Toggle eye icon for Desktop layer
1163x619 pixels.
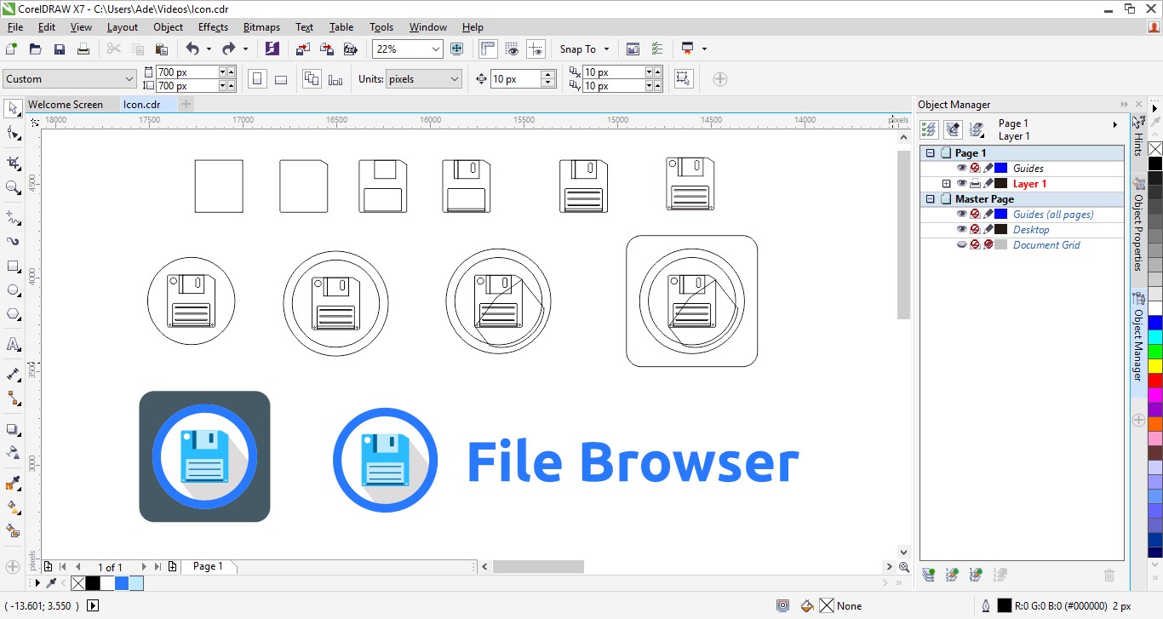click(x=962, y=230)
